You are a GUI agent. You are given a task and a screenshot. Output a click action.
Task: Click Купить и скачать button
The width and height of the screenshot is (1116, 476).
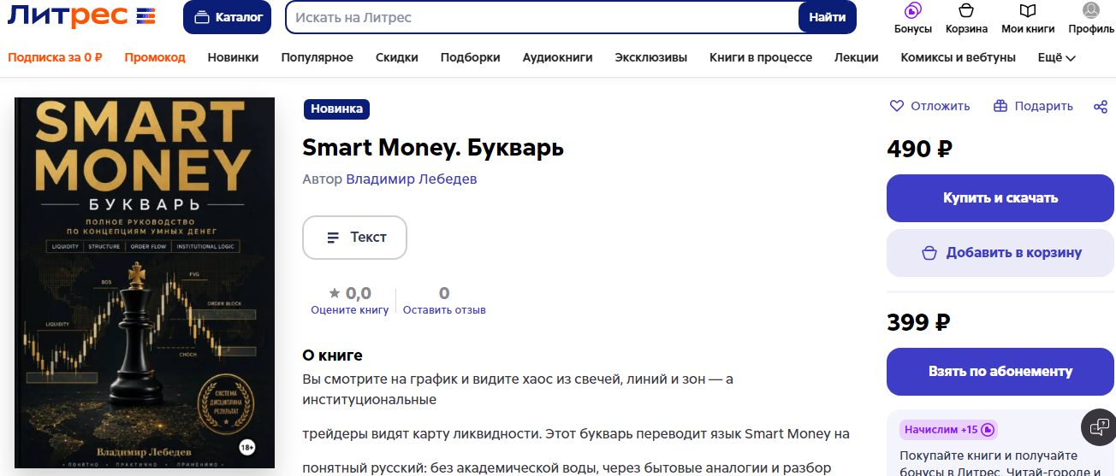(x=1000, y=198)
